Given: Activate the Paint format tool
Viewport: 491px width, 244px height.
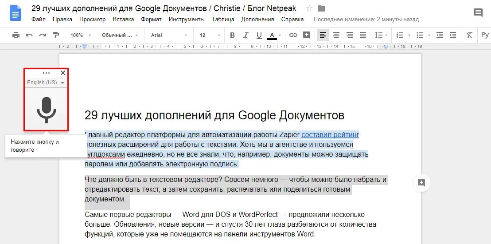Looking at the screenshot, I should tap(56, 35).
